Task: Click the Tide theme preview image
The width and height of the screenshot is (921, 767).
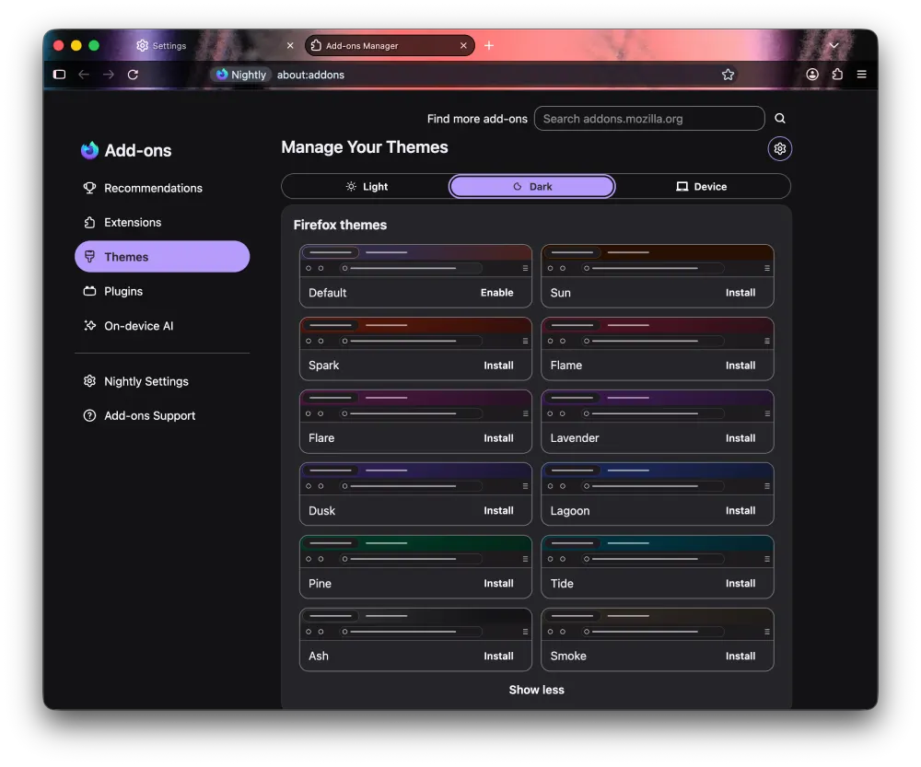Action: click(658, 552)
